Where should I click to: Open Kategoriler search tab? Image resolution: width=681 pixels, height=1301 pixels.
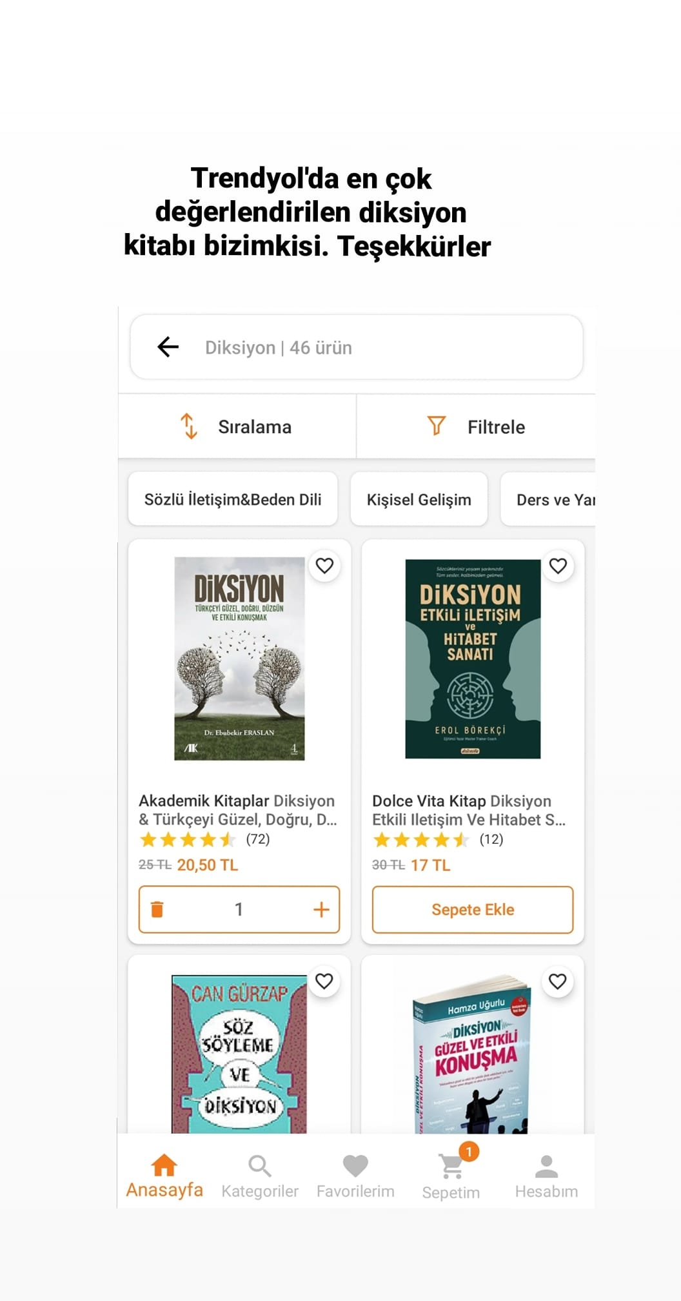coord(260,1176)
